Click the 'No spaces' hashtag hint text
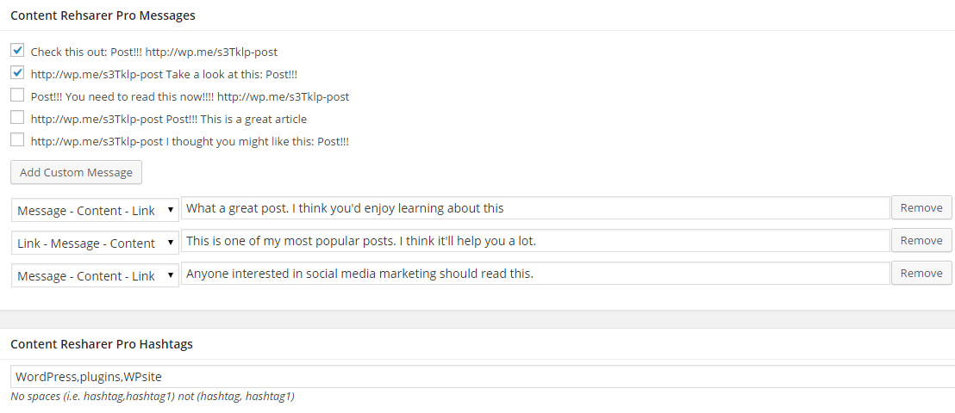This screenshot has height=413, width=955. (153, 397)
